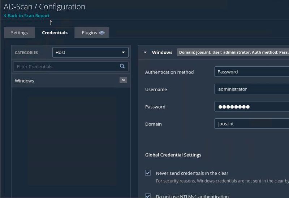Click the Global Credential Settings heading
Screen dimensions: 289x198
[173, 155]
